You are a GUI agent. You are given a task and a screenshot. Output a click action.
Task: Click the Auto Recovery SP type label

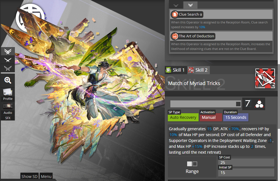click(183, 117)
